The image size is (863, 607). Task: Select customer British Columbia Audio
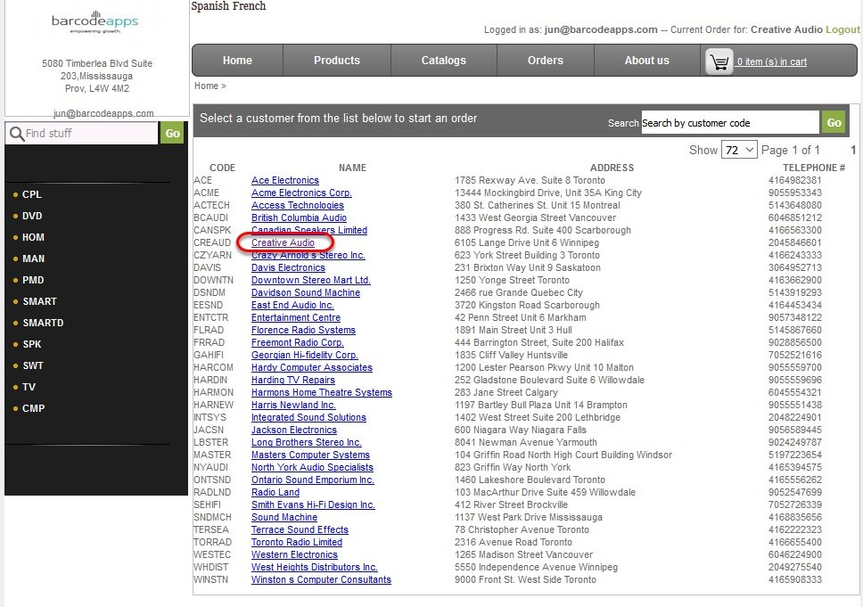pos(299,217)
